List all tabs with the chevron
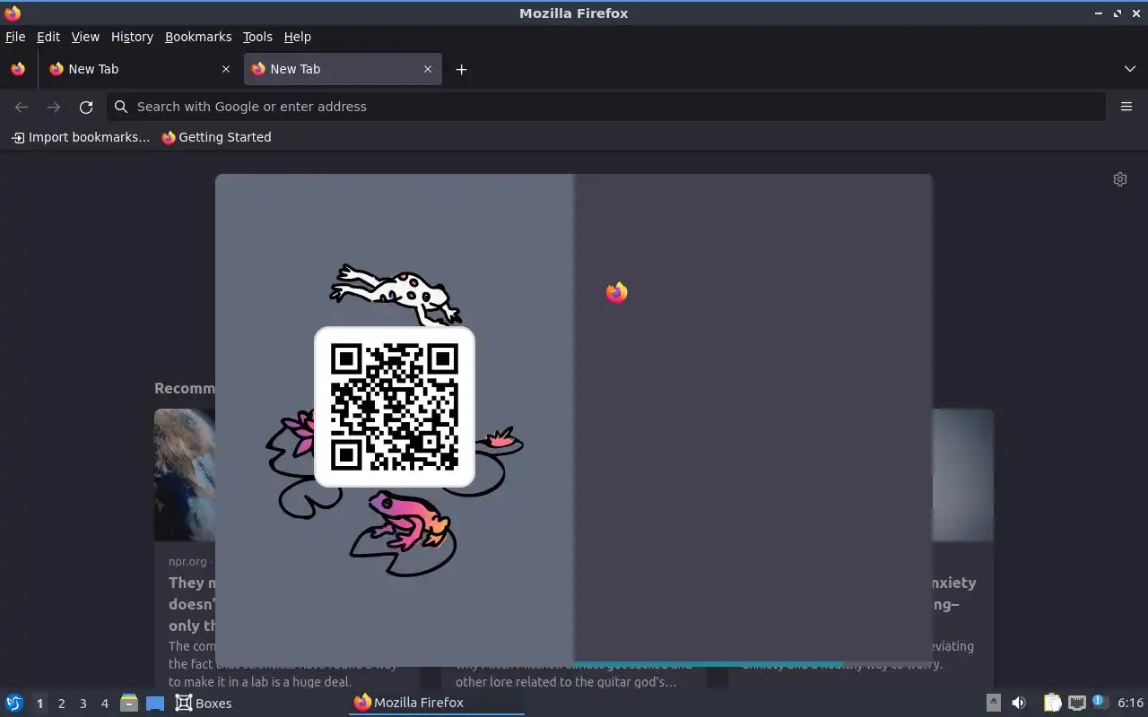Screen dimensions: 1148x717 tap(1130, 69)
